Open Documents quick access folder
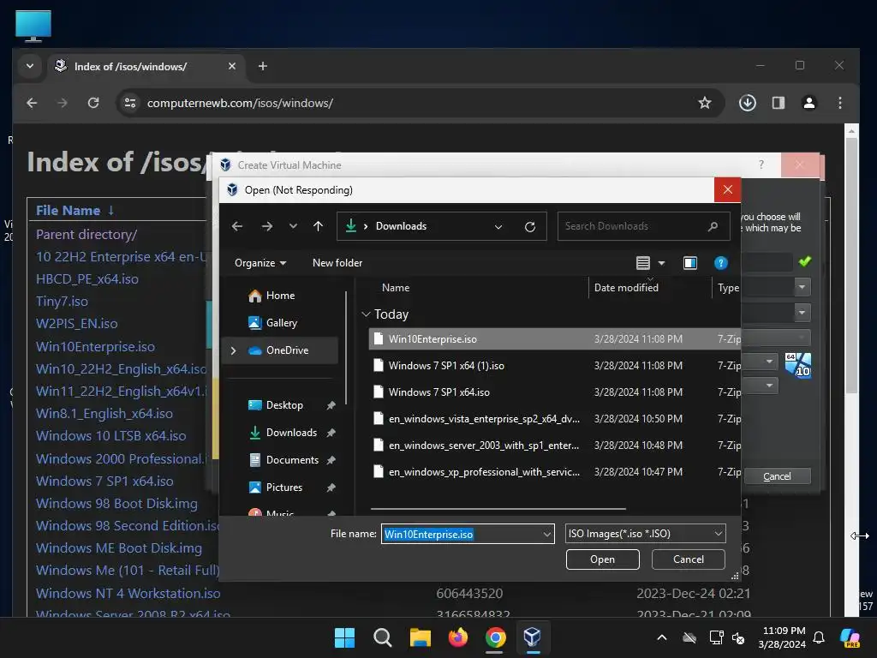 pos(292,460)
